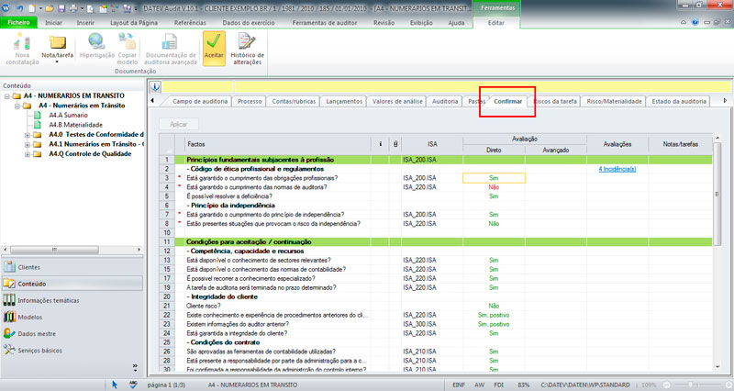Viewport: 734px width, 391px height.
Task: Open the Clientes navigation pane
Action: click(x=72, y=267)
